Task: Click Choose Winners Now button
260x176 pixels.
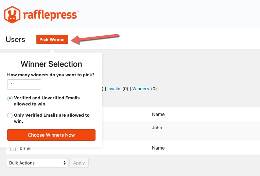Action: click(51, 135)
